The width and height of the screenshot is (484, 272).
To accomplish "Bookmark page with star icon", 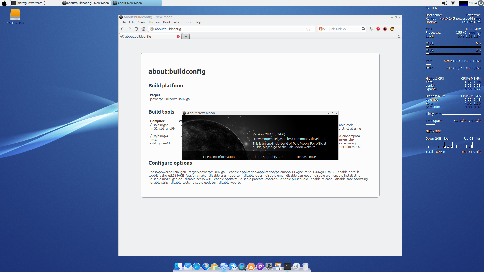I will [x=308, y=29].
